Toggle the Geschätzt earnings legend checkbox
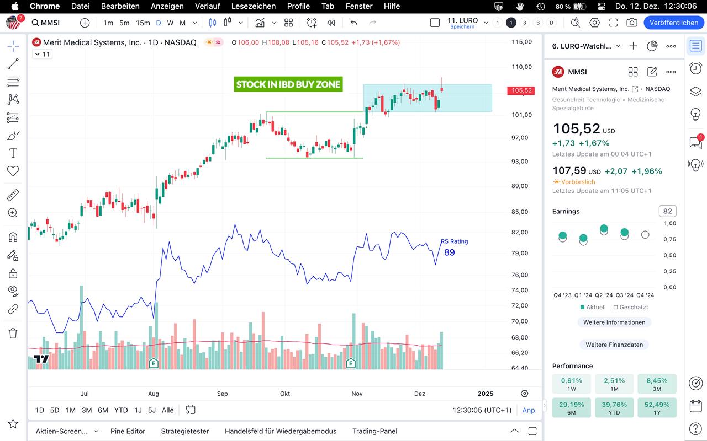The image size is (707, 441). pyautogui.click(x=616, y=307)
